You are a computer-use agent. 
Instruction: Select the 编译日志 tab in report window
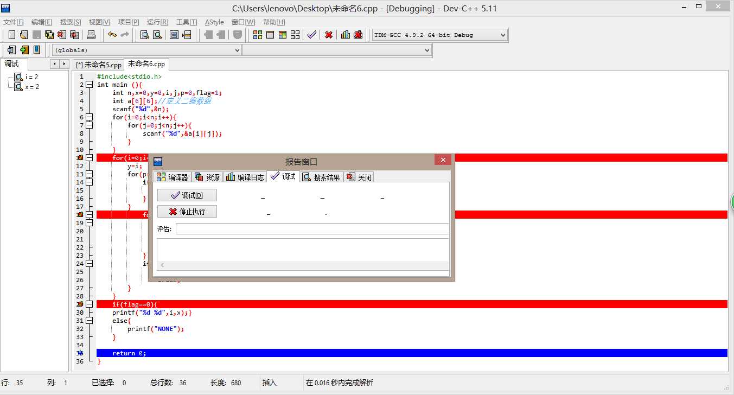[x=245, y=177]
